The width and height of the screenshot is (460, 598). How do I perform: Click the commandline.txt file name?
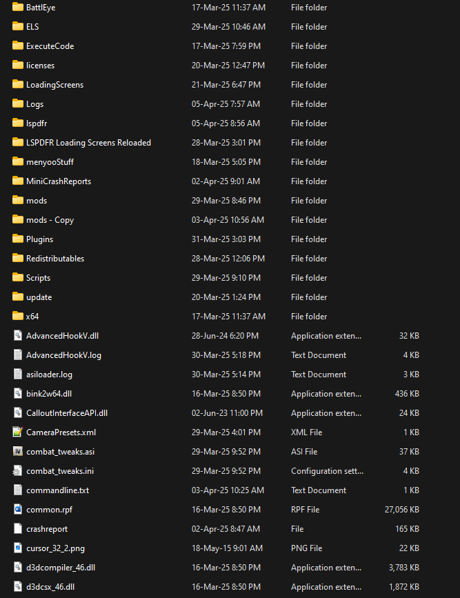[58, 490]
